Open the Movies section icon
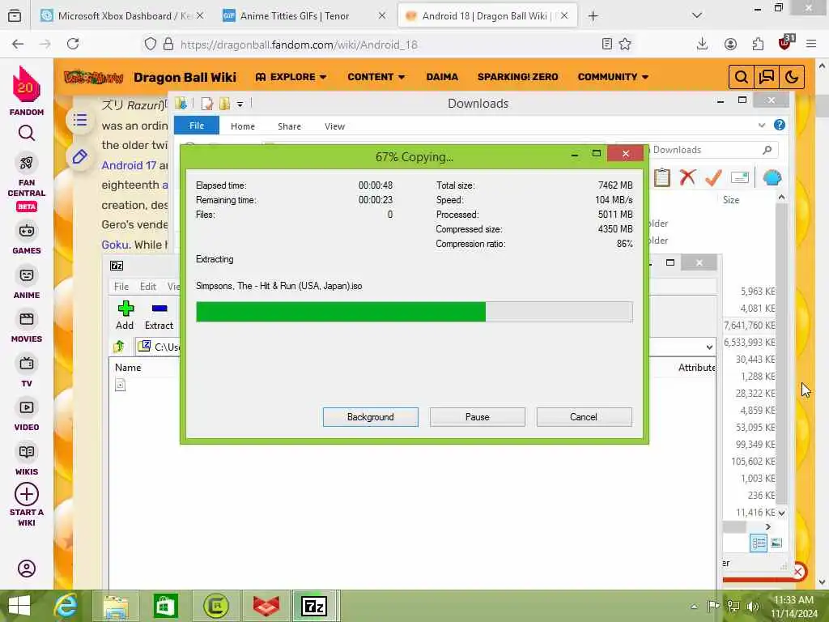Image resolution: width=829 pixels, height=622 pixels. pyautogui.click(x=27, y=319)
